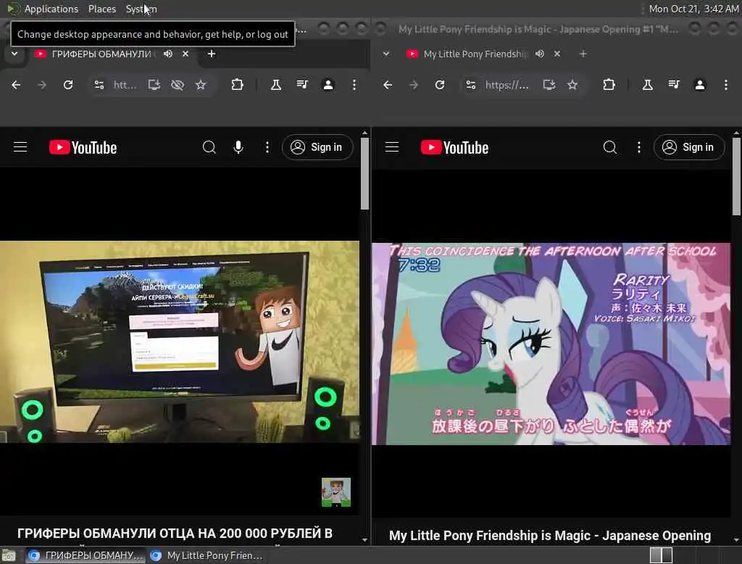Click the crossed-out eye tracking icon

point(178,85)
